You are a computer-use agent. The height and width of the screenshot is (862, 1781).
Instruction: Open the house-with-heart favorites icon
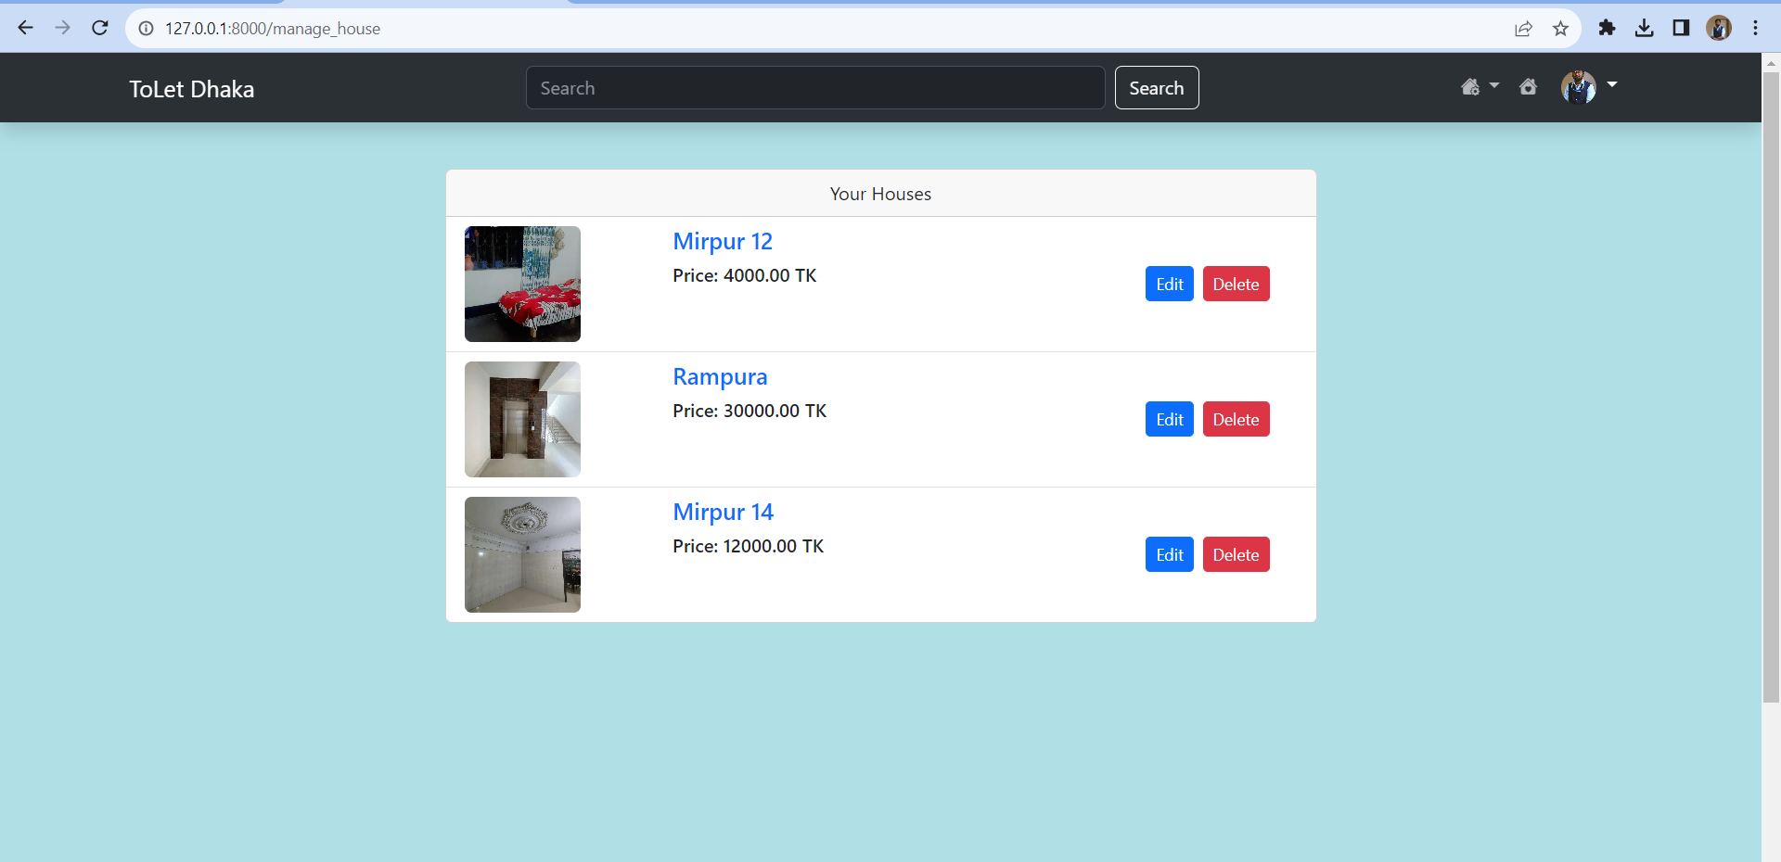[x=1528, y=86]
